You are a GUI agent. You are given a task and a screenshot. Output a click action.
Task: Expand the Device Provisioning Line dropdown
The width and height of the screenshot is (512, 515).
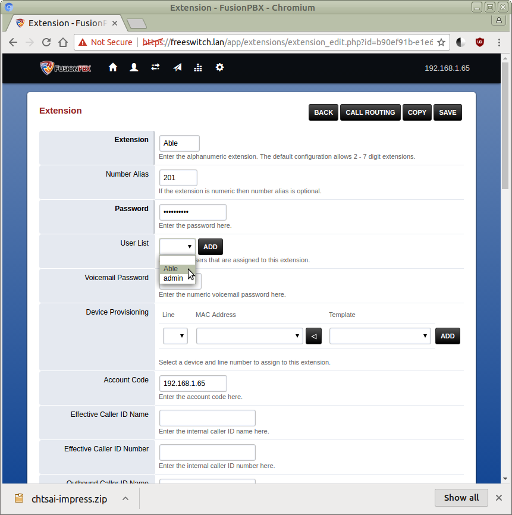click(x=175, y=336)
